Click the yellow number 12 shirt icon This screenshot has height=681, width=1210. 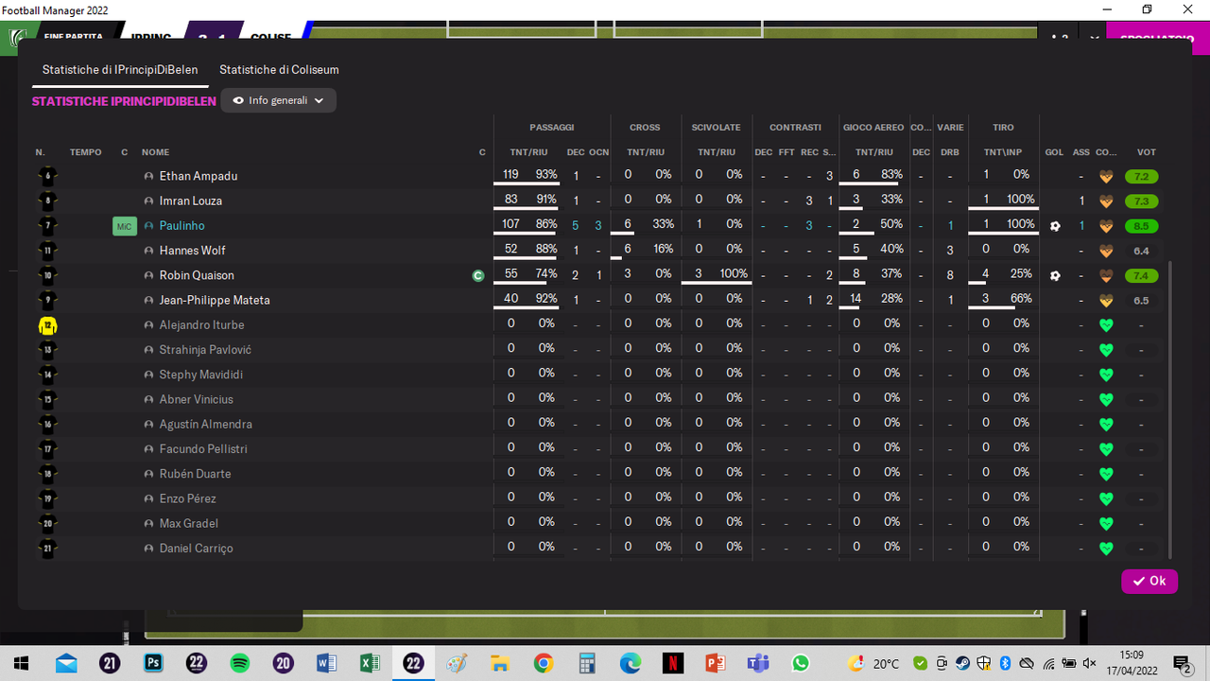tap(47, 325)
